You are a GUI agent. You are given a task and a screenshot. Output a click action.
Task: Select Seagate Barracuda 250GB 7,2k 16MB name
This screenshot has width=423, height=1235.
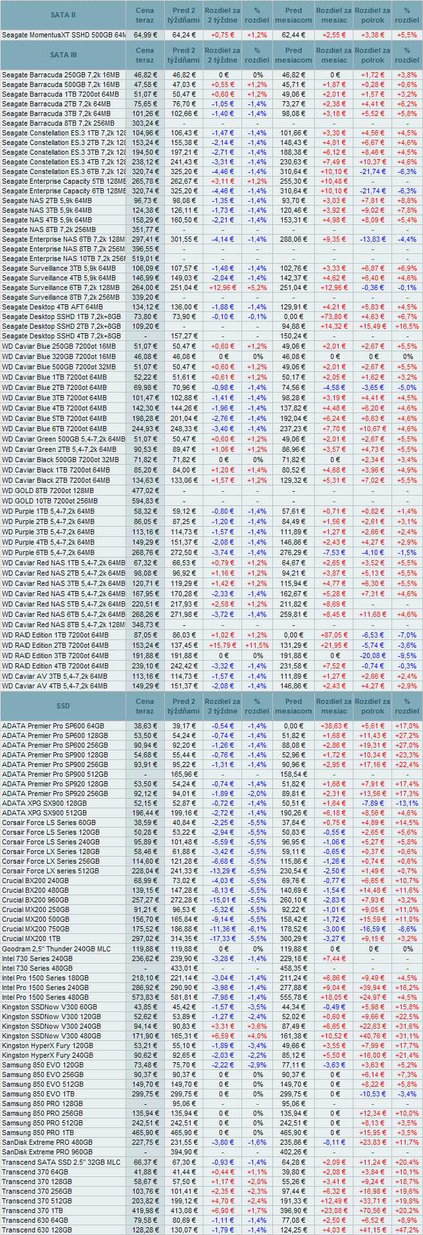(61, 75)
